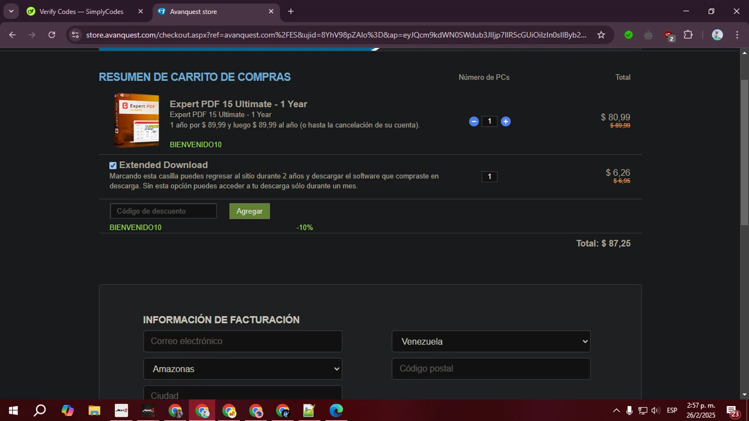
Task: Decrease PC quantity with minus button
Action: pos(474,121)
